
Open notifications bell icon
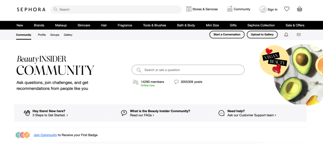pyautogui.click(x=286, y=35)
